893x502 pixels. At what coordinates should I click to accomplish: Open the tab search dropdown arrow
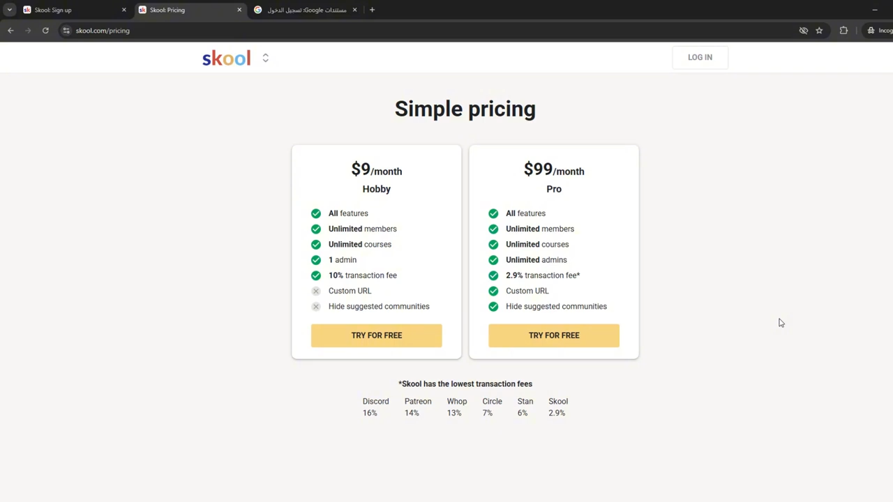[x=9, y=10]
